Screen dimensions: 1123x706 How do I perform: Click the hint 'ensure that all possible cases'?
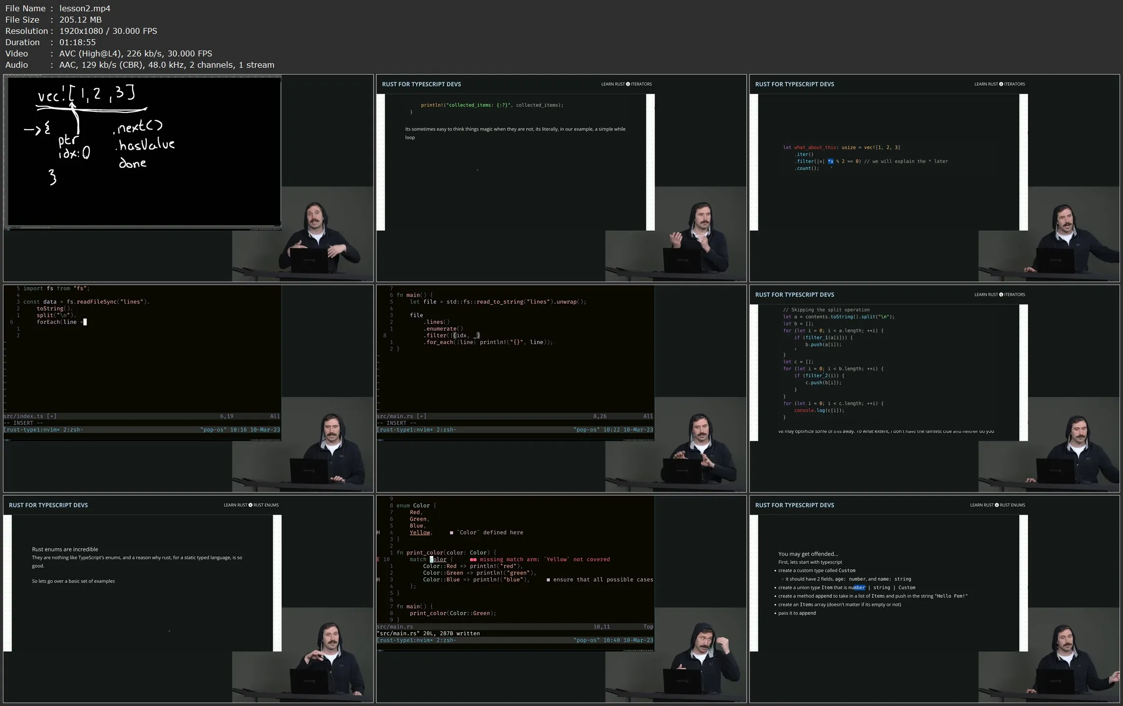(x=603, y=579)
